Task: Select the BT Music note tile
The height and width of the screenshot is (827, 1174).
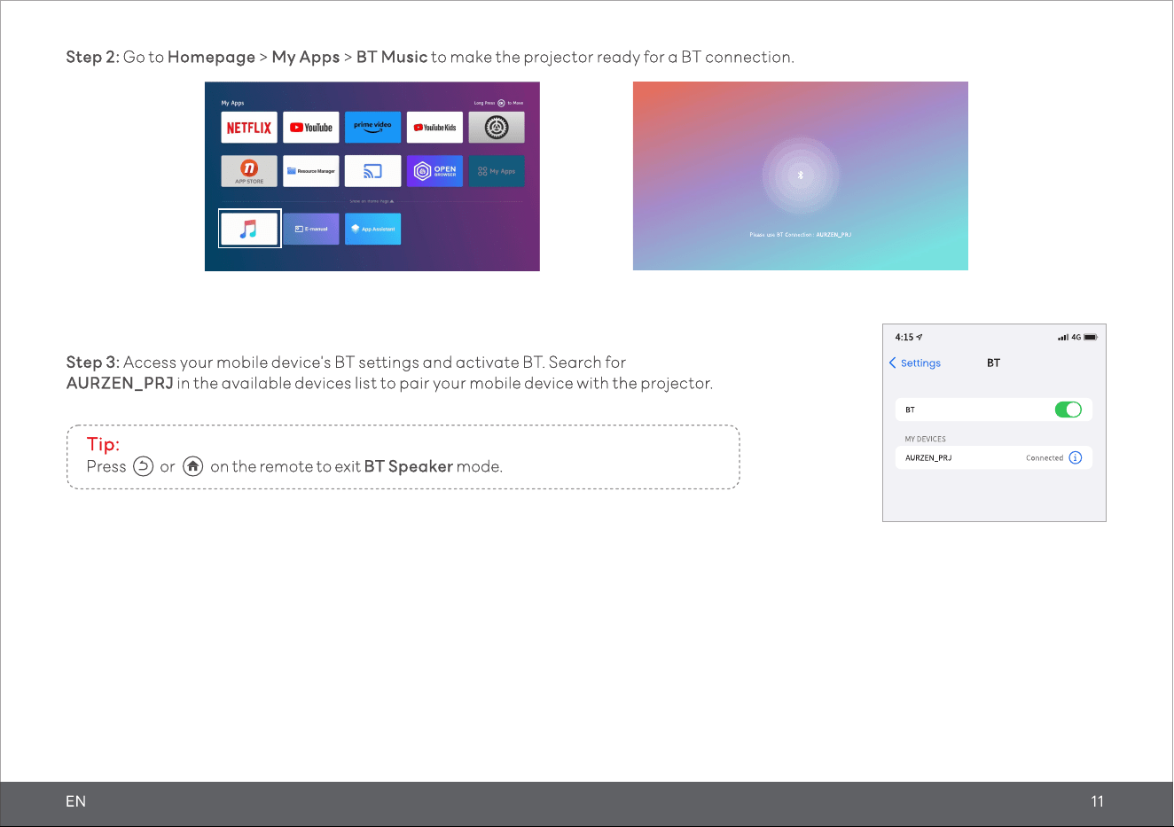Action: coord(249,229)
